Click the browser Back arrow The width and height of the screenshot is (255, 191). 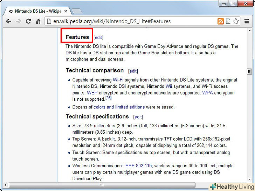(x=8, y=21)
